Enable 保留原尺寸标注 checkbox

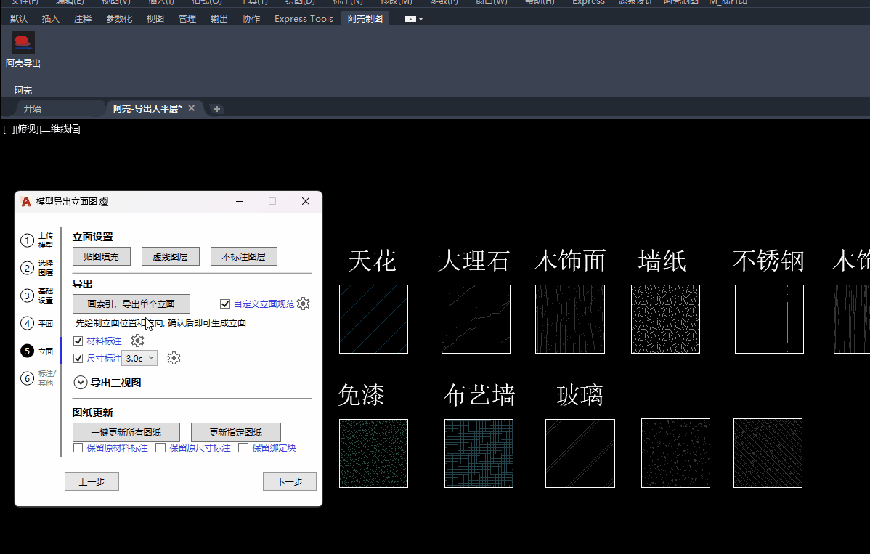point(160,448)
